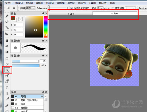Click the Tolerance slider
The width and height of the screenshot is (147, 112).
point(57,8)
